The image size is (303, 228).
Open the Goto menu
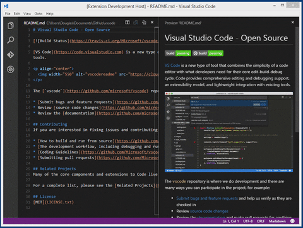(x=39, y=14)
